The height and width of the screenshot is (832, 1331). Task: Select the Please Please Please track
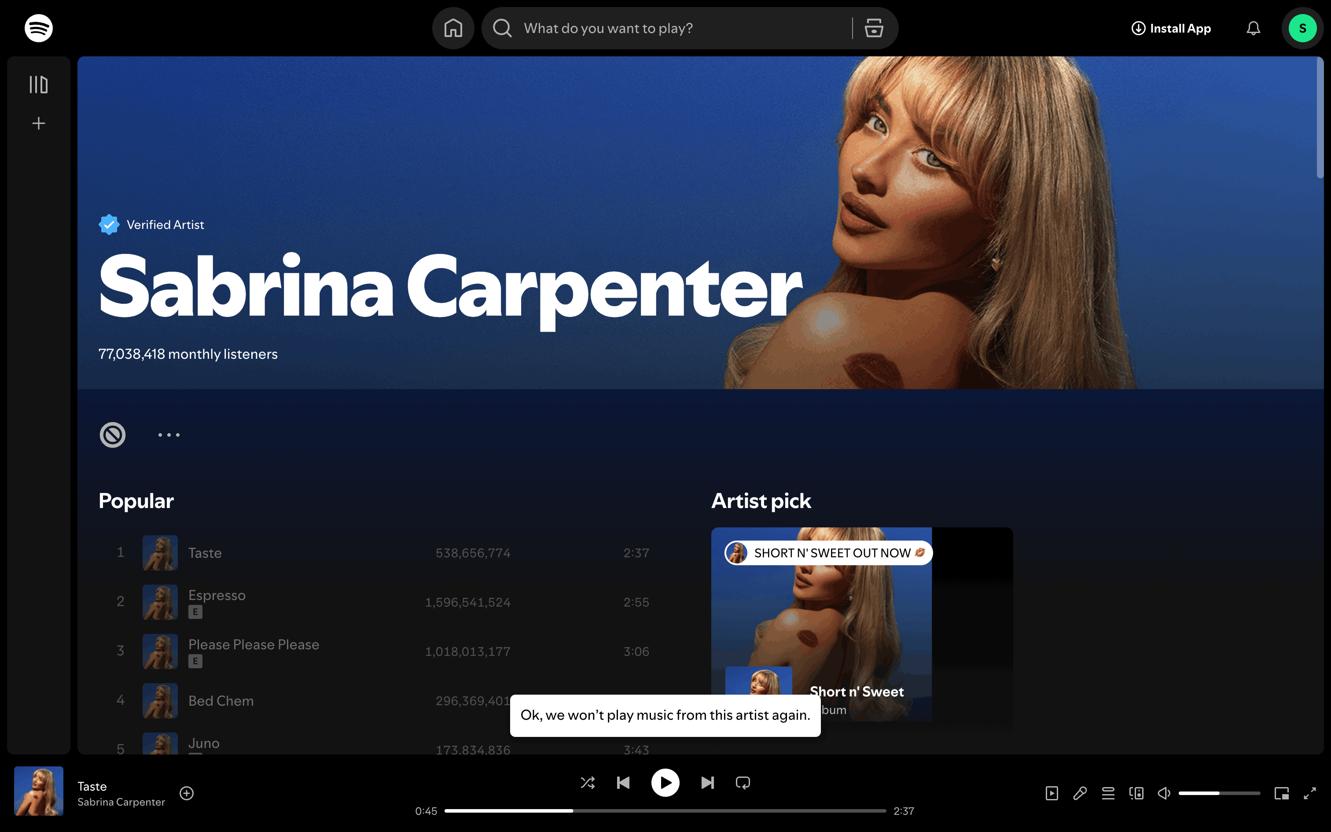click(x=254, y=644)
